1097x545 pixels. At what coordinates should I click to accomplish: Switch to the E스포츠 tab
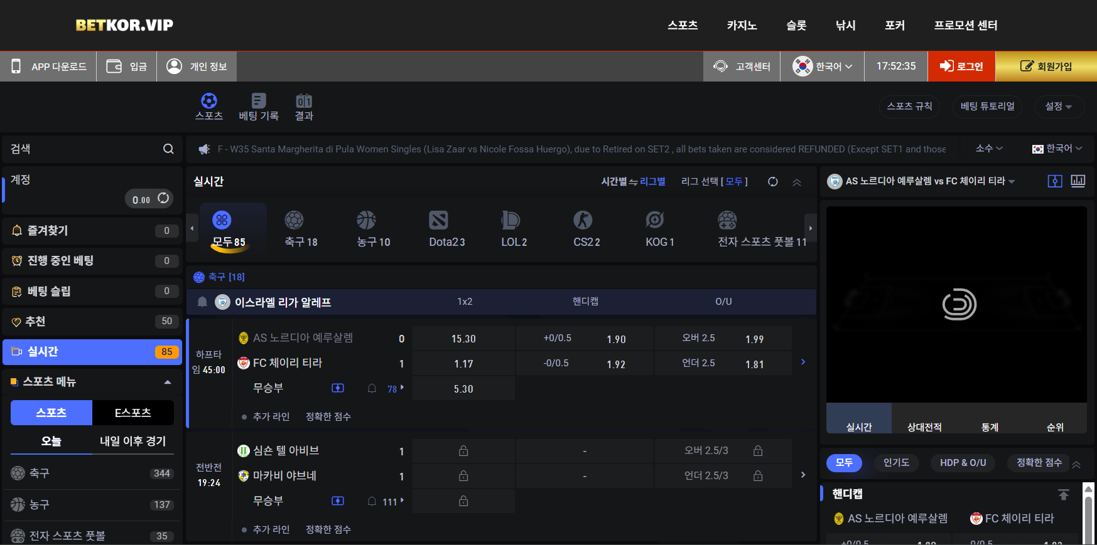(132, 413)
